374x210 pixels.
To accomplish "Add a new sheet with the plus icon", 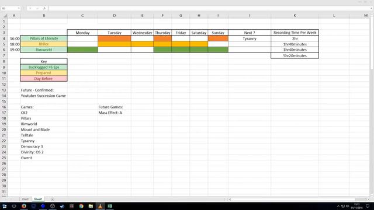I will click(x=53, y=199).
